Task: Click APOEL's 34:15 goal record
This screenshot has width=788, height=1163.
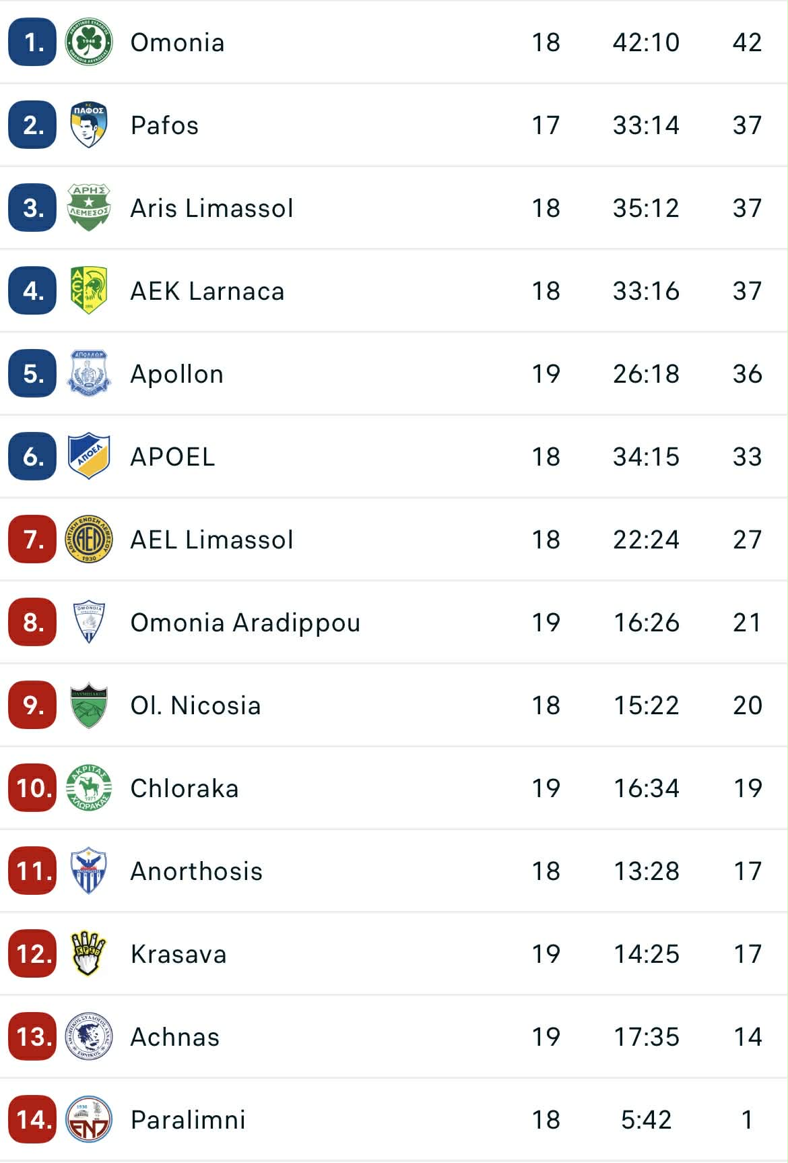Action: pyautogui.click(x=646, y=457)
